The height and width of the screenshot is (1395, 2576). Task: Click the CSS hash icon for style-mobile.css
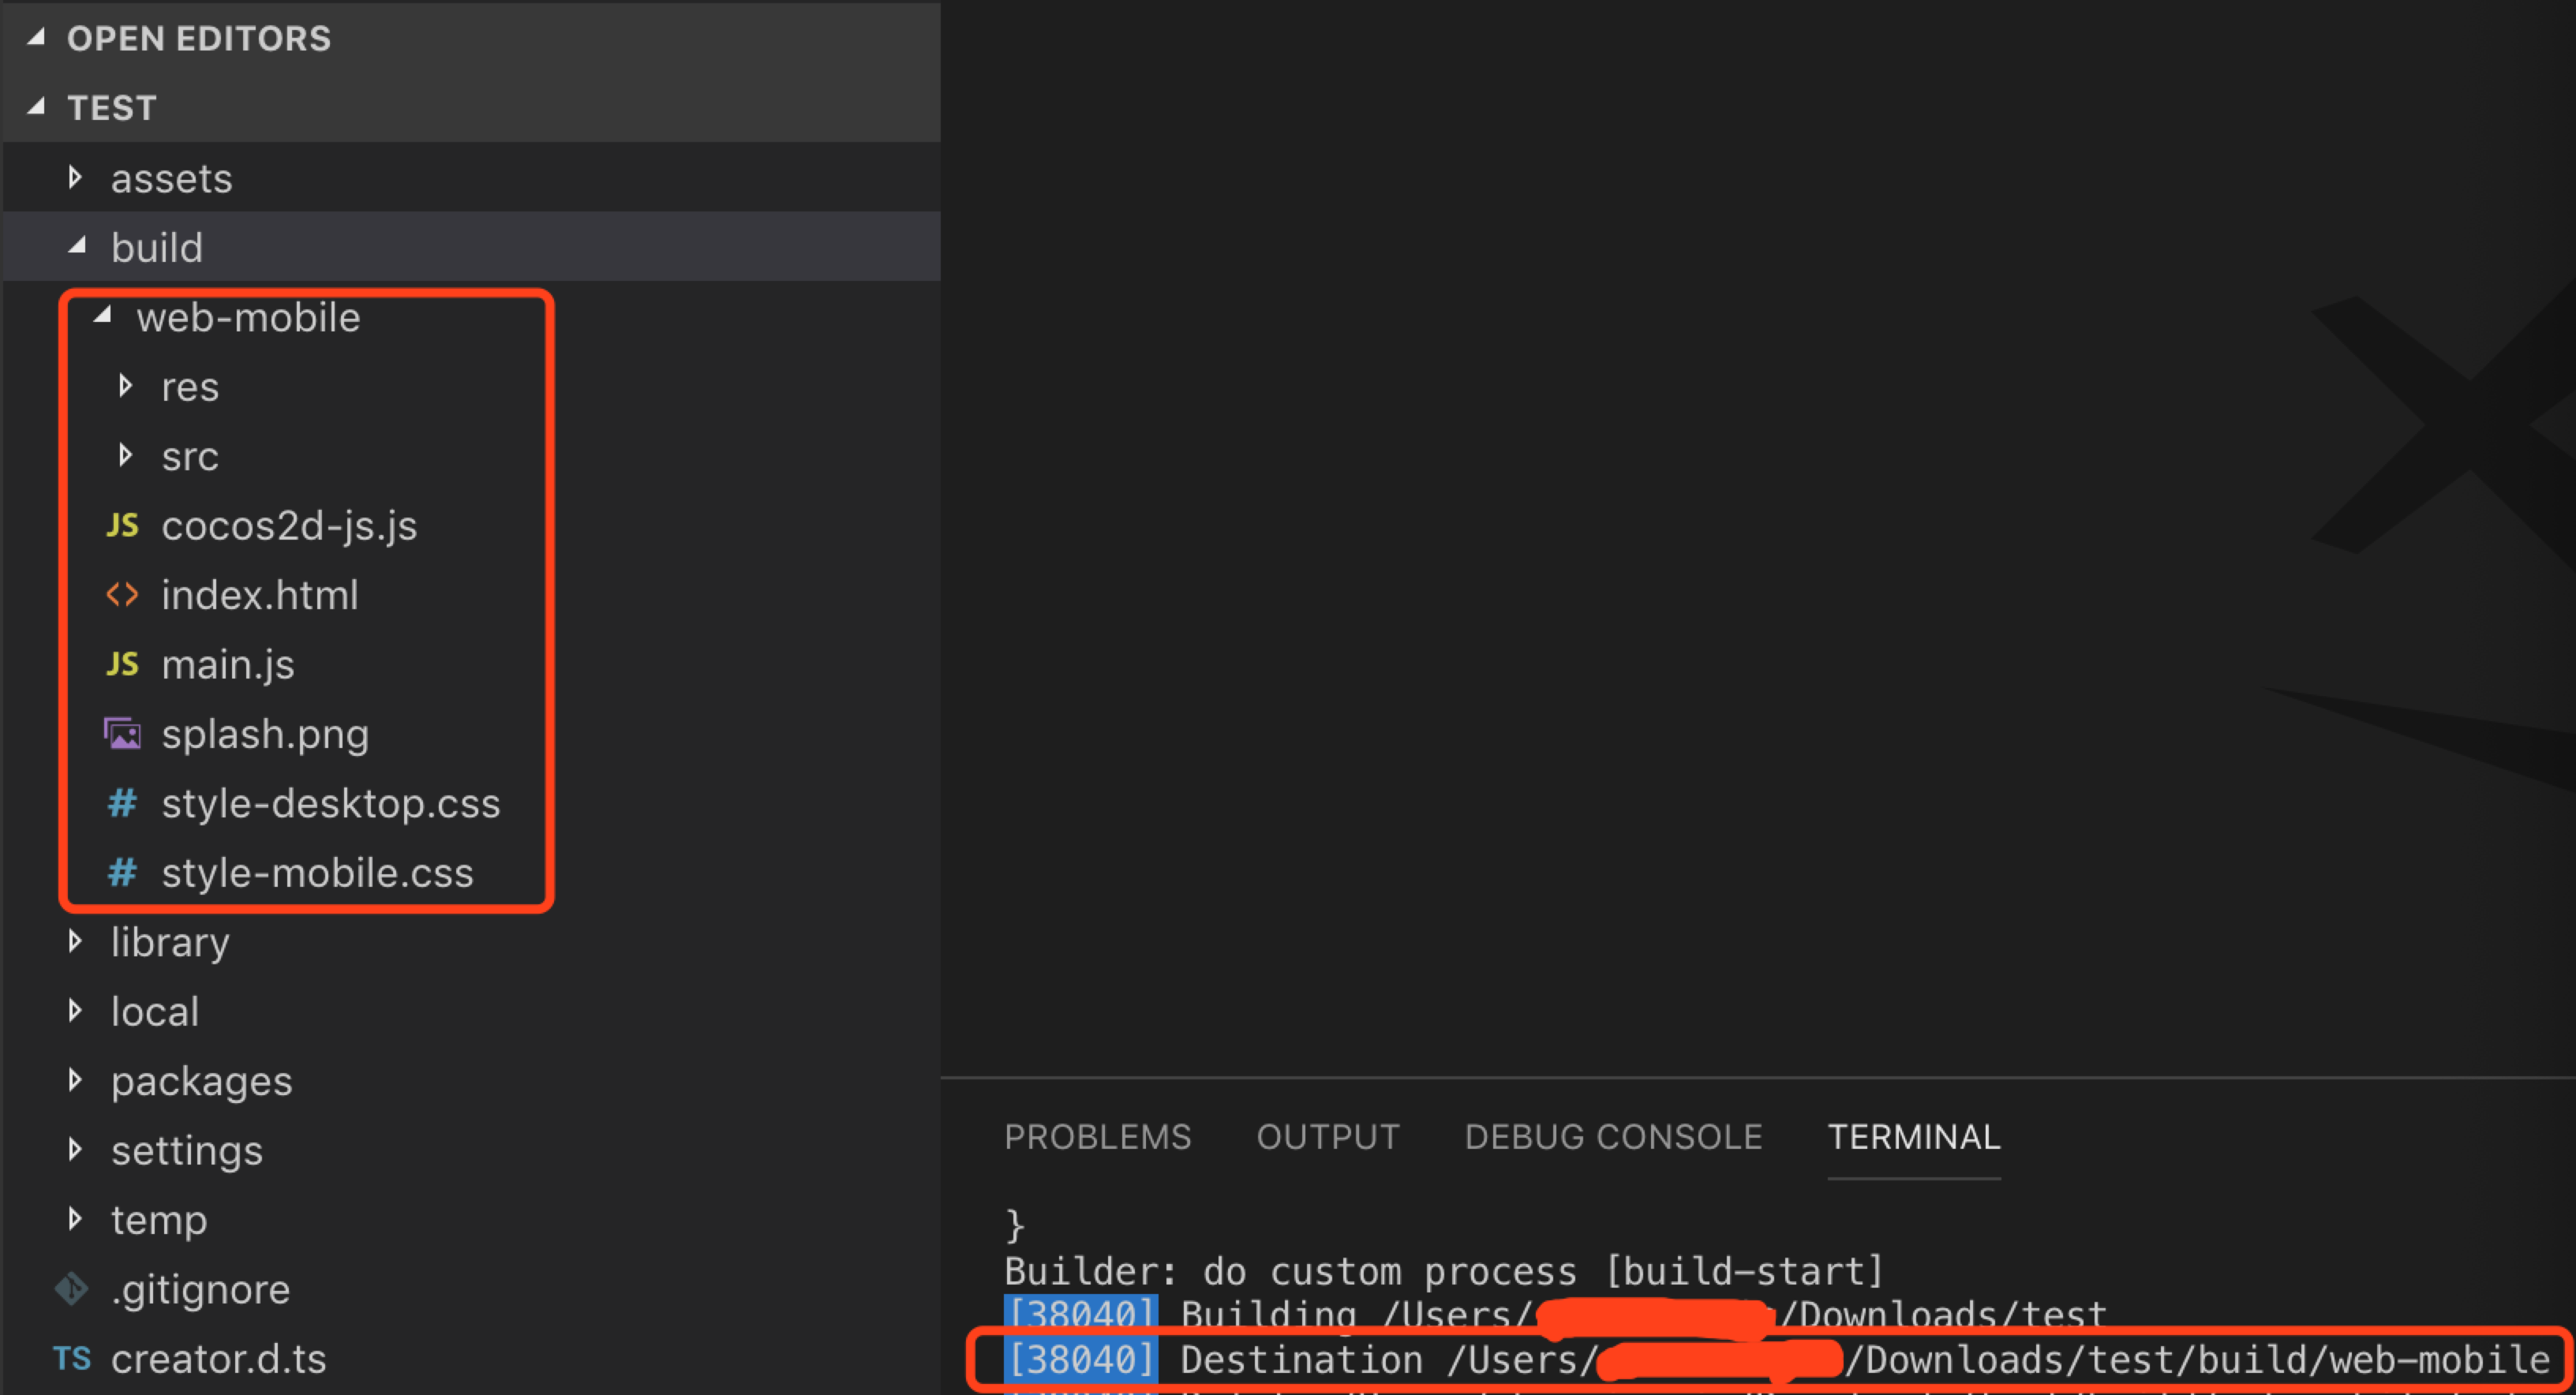coord(122,872)
